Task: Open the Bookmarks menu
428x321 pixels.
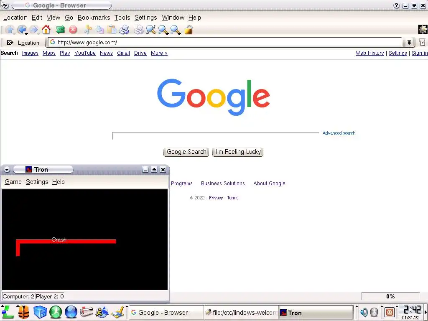Action: click(94, 18)
